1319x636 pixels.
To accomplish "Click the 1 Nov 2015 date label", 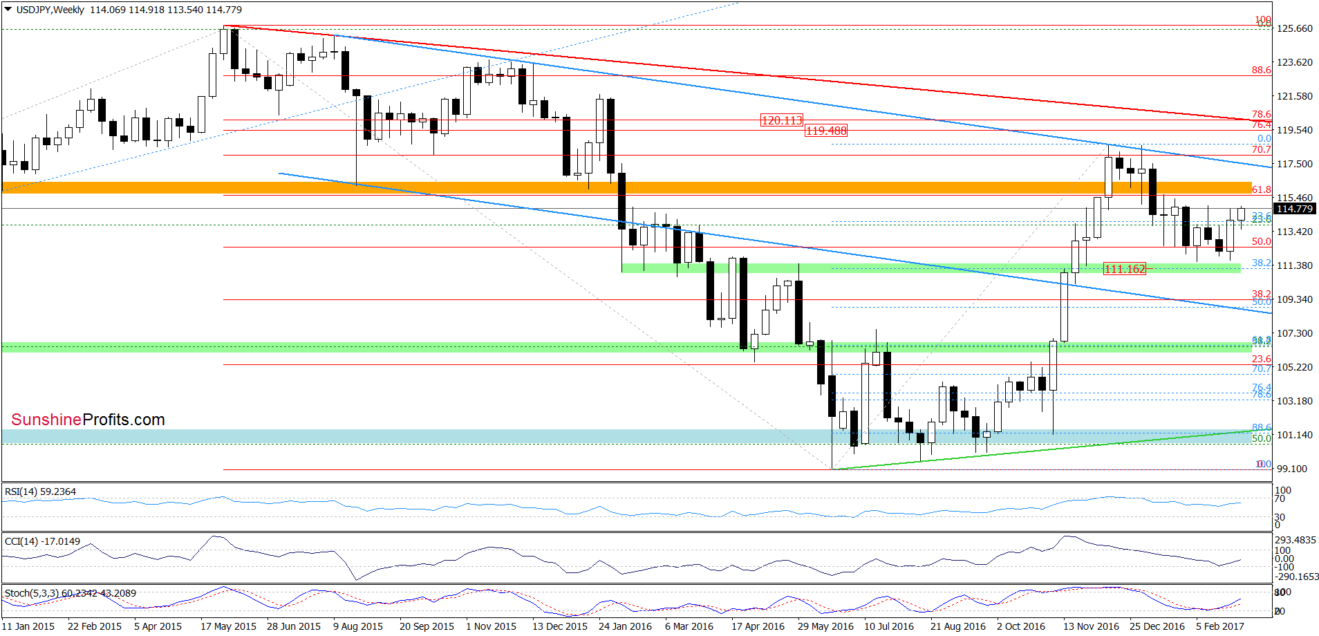I will click(492, 626).
